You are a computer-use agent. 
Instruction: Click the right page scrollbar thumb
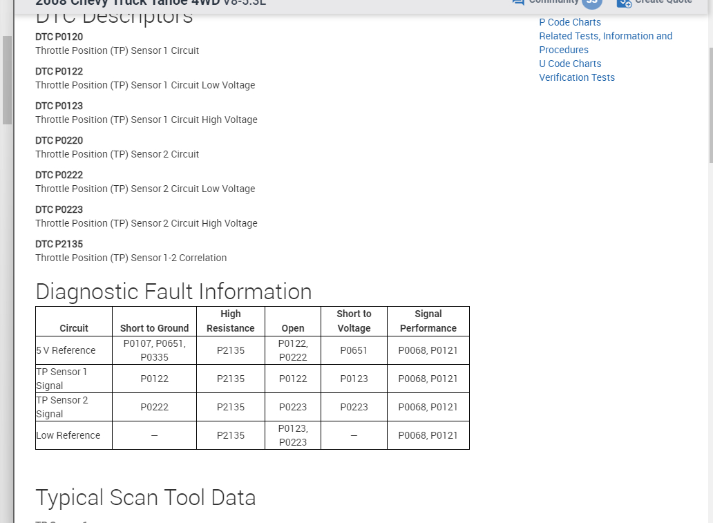point(711,104)
